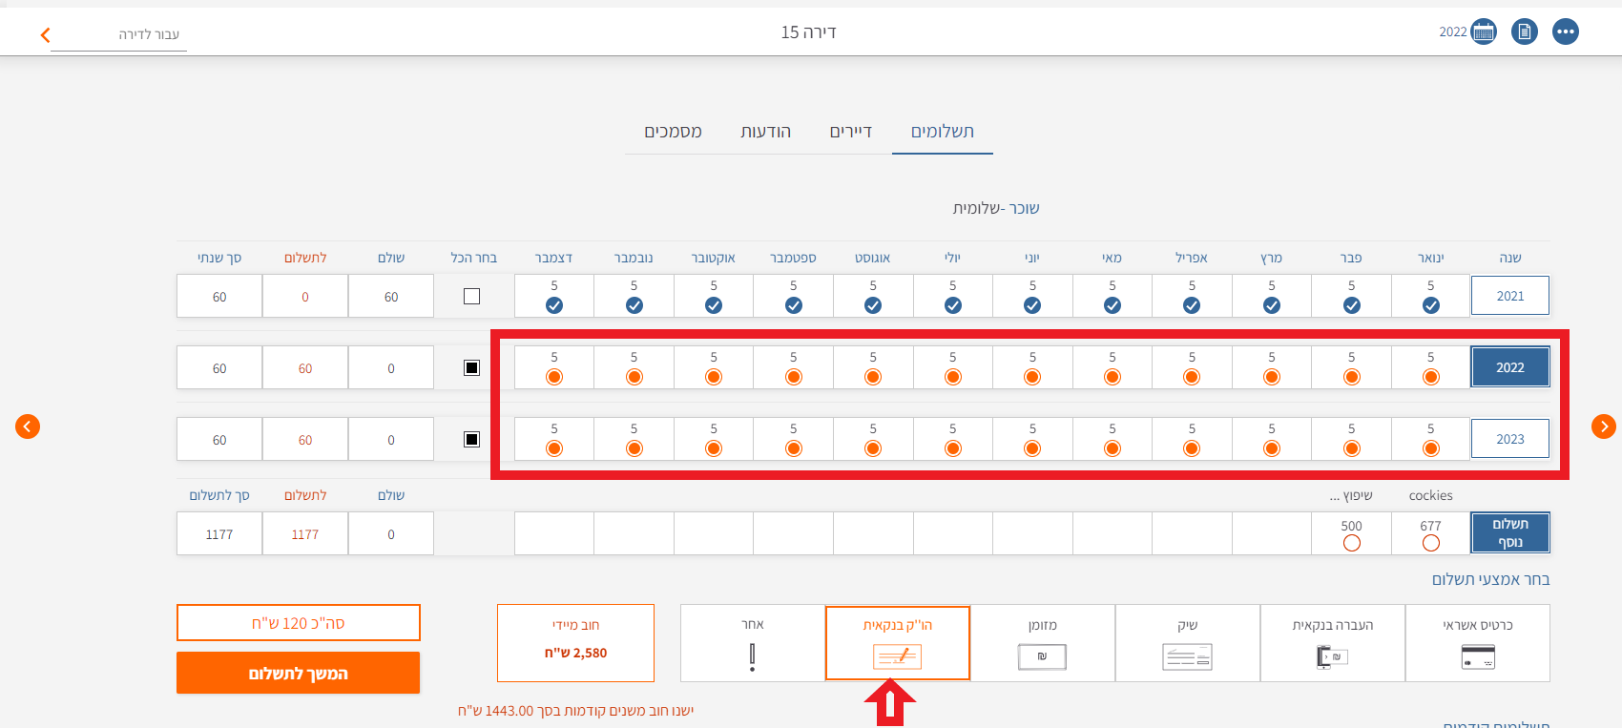The width and height of the screenshot is (1622, 728).
Task: Open the 2022 calendar year picker icon
Action: click(x=1483, y=31)
